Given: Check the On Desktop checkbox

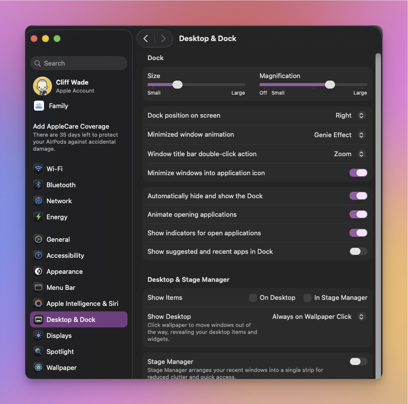Looking at the screenshot, I should pyautogui.click(x=253, y=297).
